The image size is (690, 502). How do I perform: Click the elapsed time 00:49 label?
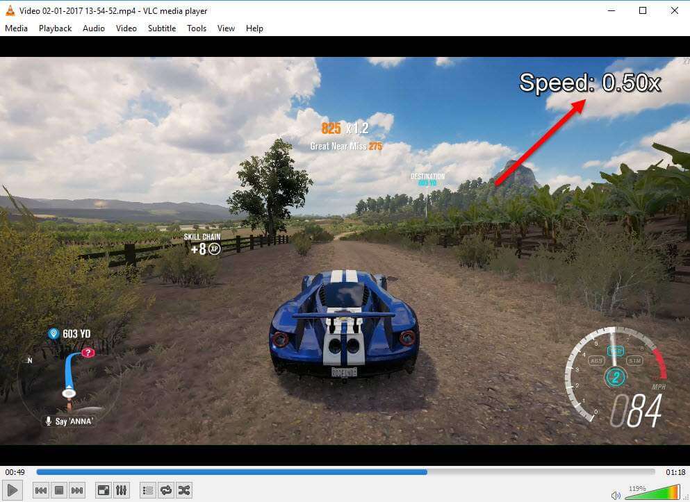[15, 472]
